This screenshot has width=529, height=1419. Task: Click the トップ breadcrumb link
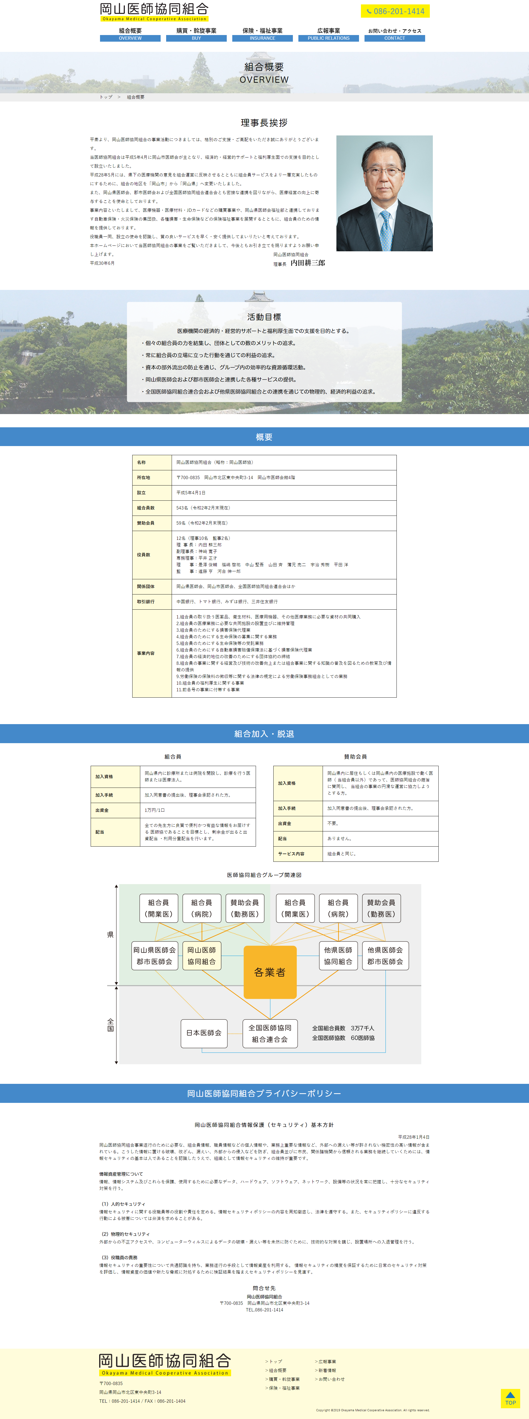point(106,97)
